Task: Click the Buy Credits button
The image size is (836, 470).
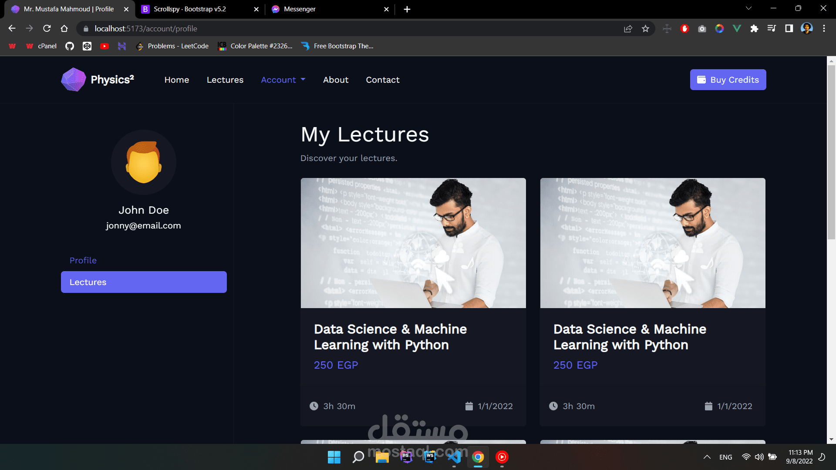Action: point(728,80)
